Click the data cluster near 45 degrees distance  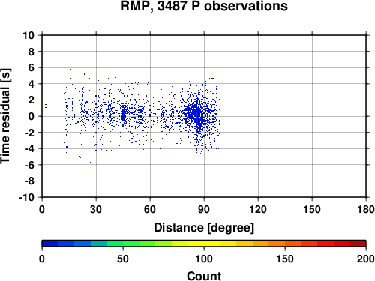click(123, 115)
